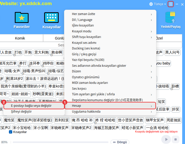Image resolution: width=185 pixels, height=144 pixels.
Task: Expand the Düzen submenu
Action: coord(110,71)
